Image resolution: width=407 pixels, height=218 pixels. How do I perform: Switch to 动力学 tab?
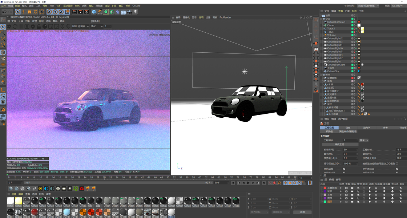pyautogui.click(x=367, y=128)
